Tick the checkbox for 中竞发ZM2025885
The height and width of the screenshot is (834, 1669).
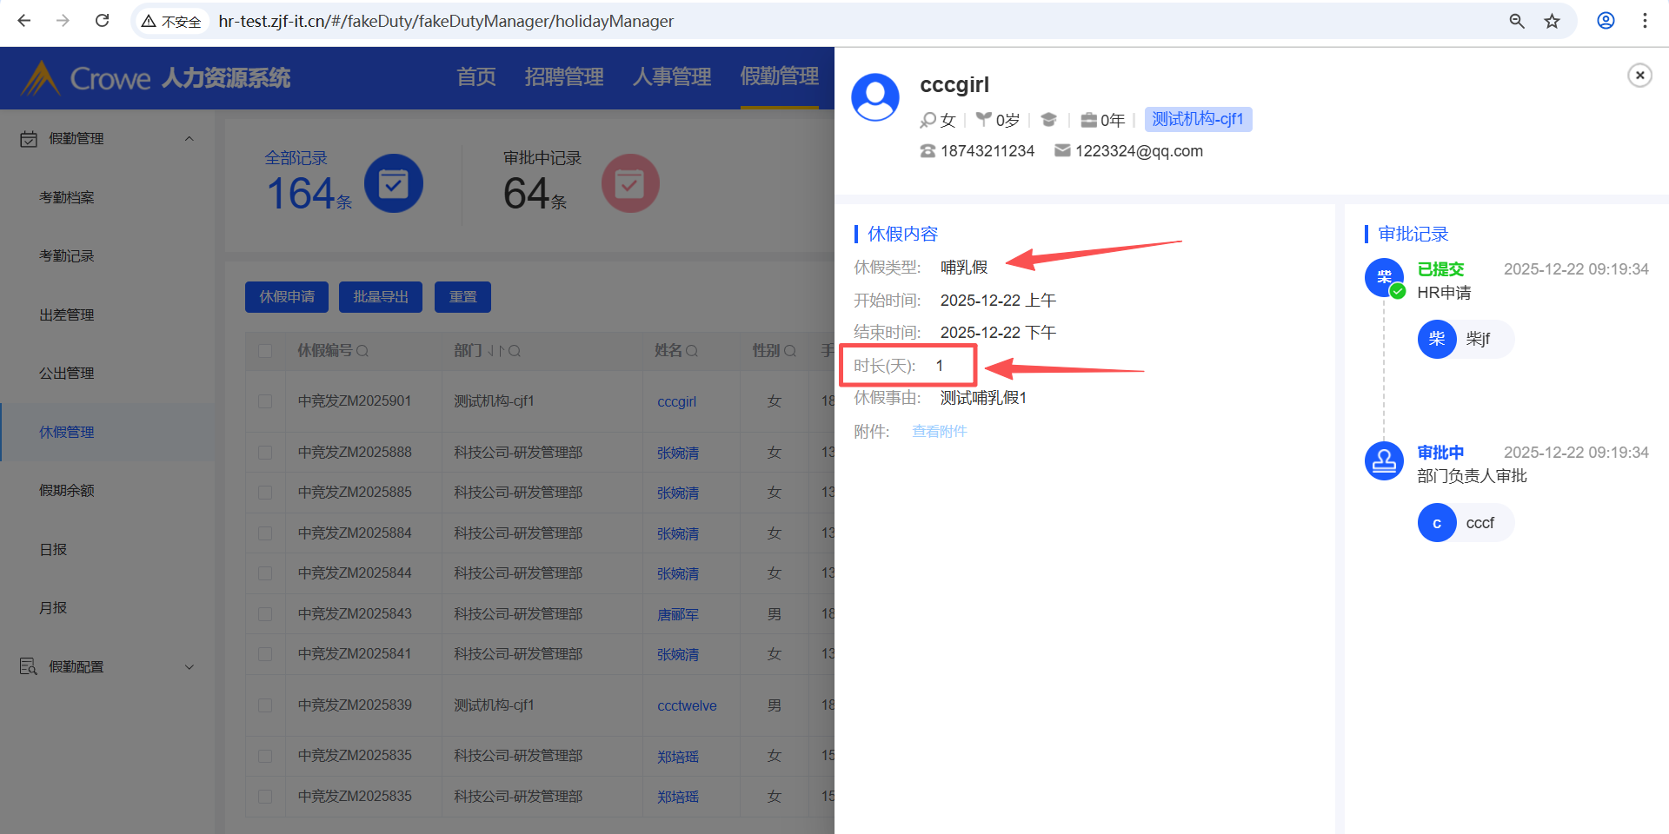(265, 493)
